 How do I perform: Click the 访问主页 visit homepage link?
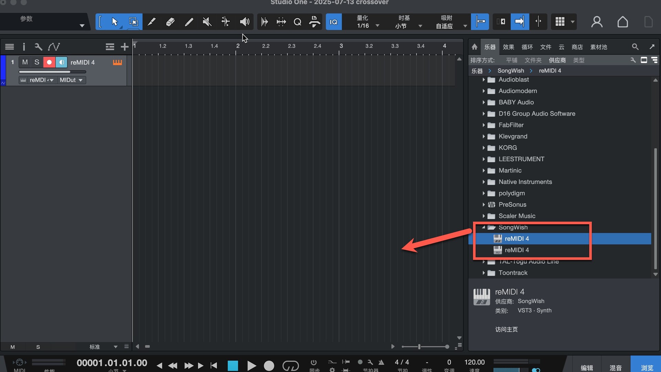[x=506, y=330]
